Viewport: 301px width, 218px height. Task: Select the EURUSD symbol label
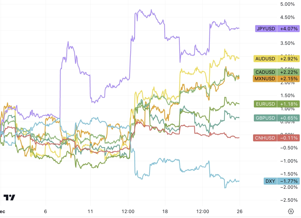tap(265, 104)
